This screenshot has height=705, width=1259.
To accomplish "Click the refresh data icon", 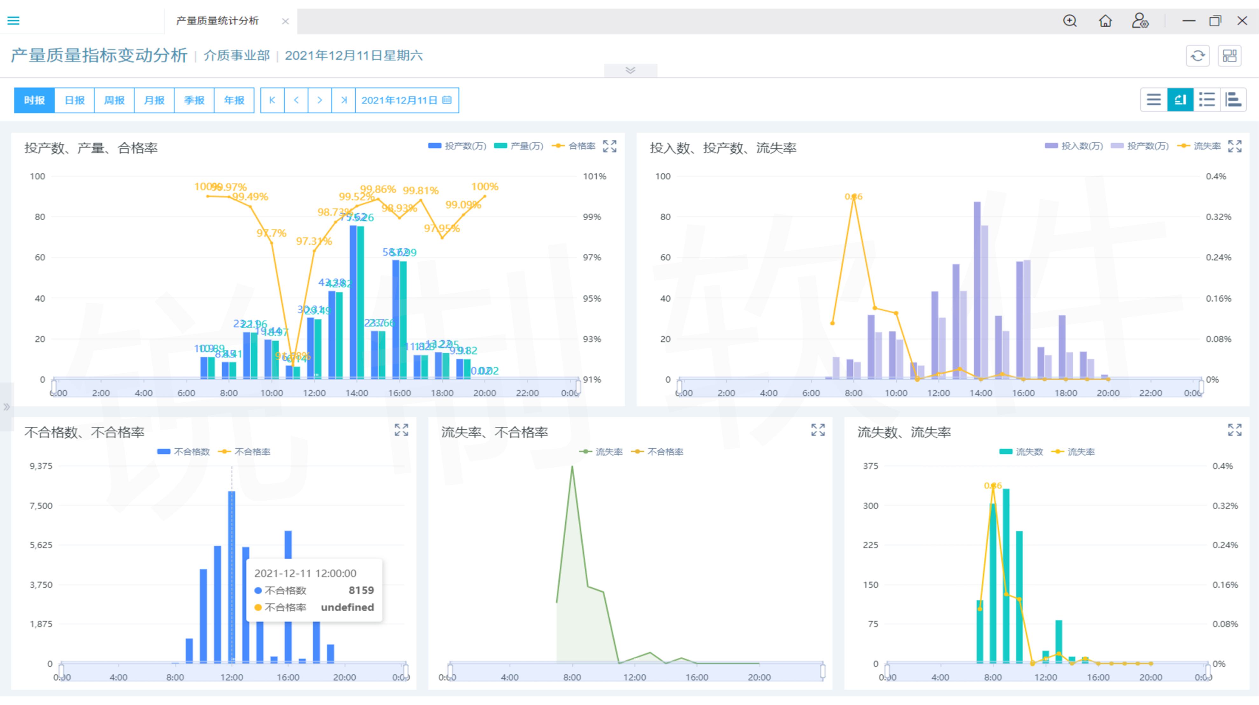I will (1197, 56).
